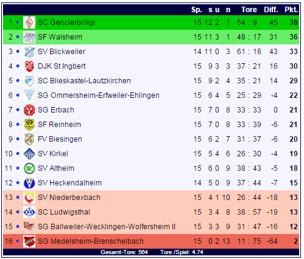Screen dimensions: 304x259
Task: Click the Pkt. column header
Action: [291, 10]
